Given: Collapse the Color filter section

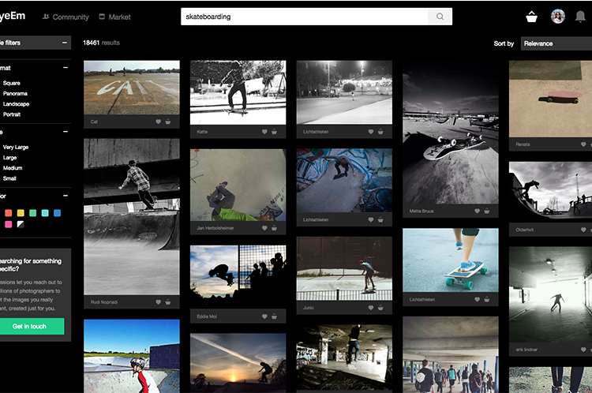Looking at the screenshot, I should [x=65, y=196].
